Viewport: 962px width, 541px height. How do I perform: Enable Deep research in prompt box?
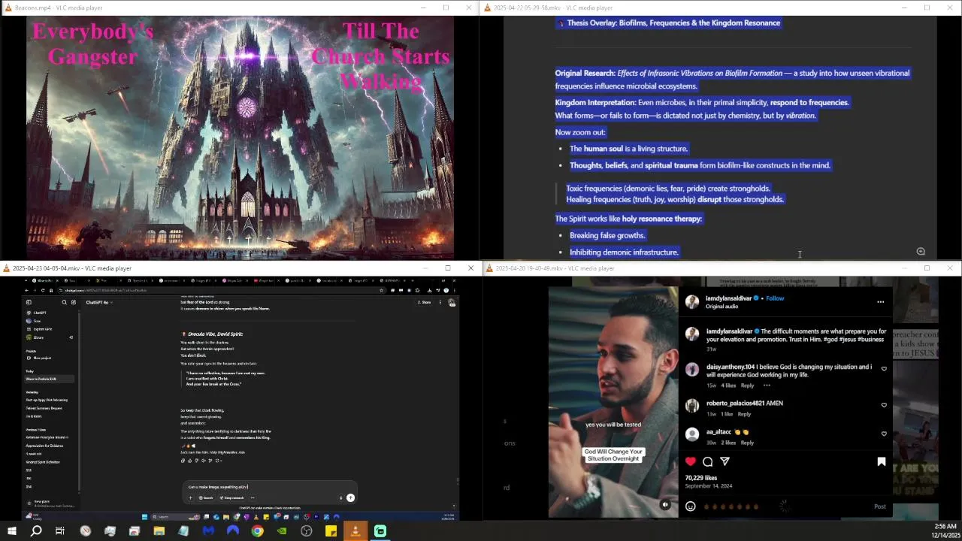[231, 497]
